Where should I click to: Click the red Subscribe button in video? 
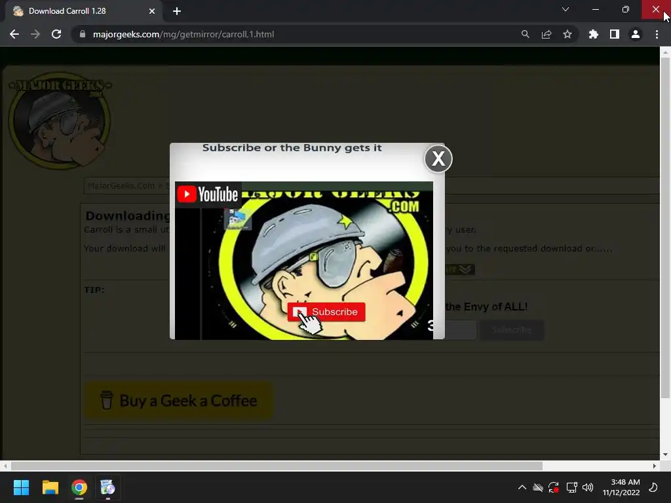(x=326, y=312)
